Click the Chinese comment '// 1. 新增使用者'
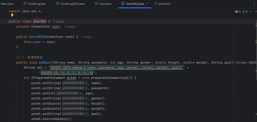 [x=30, y=57]
